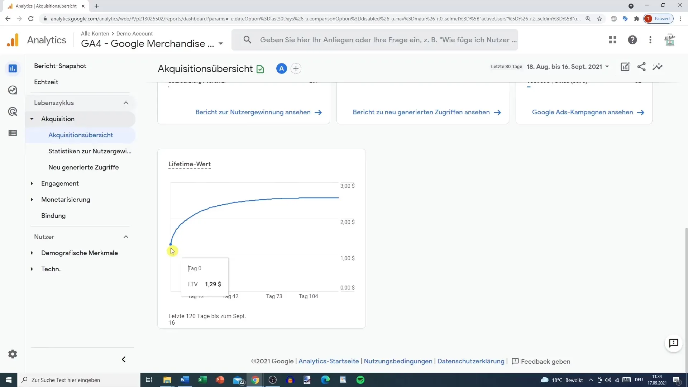Click the help question mark icon

[632, 40]
